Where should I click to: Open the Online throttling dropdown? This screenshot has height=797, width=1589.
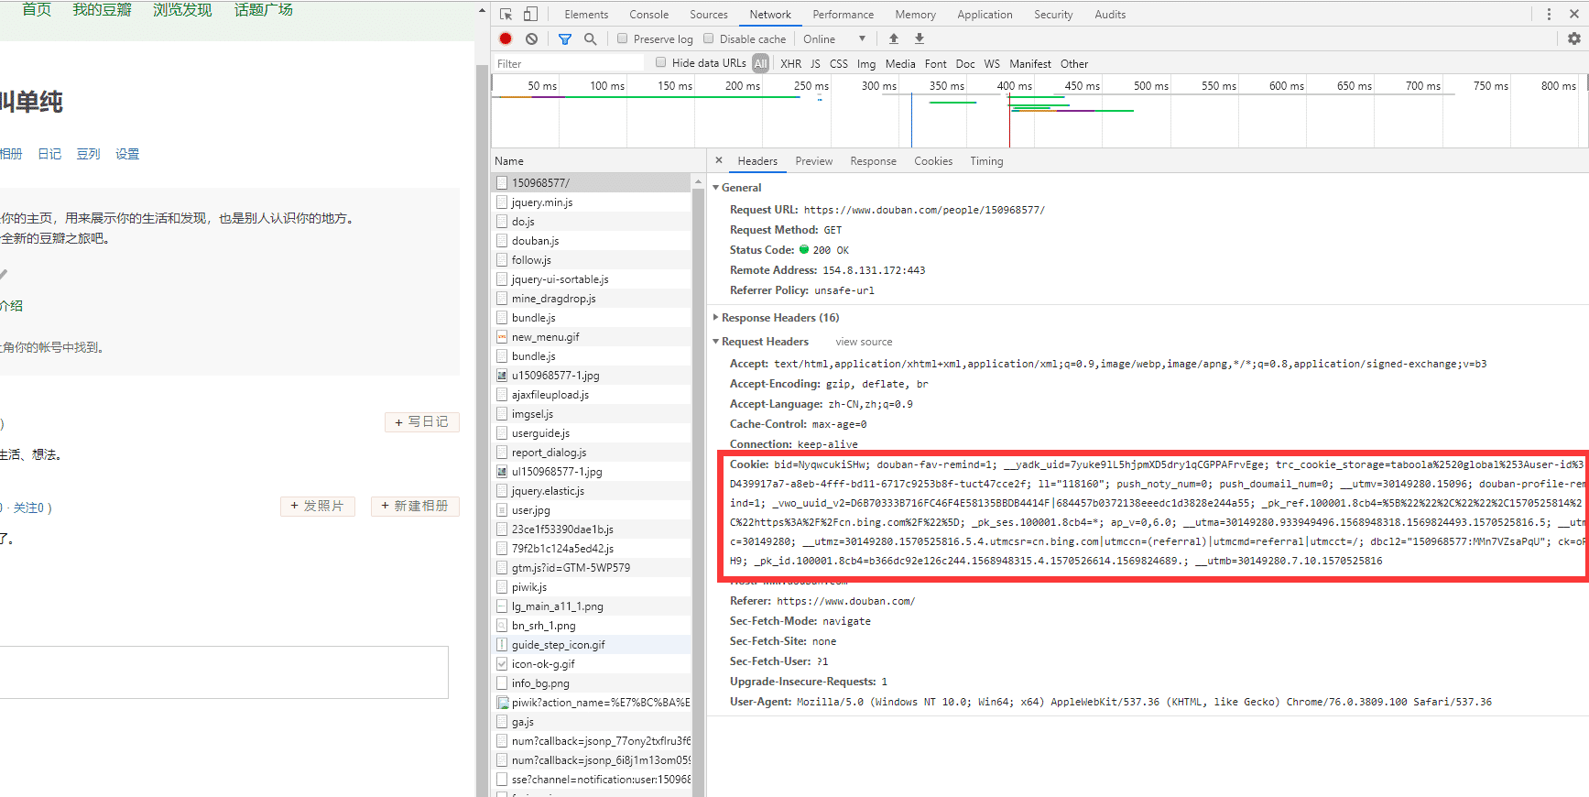click(833, 38)
